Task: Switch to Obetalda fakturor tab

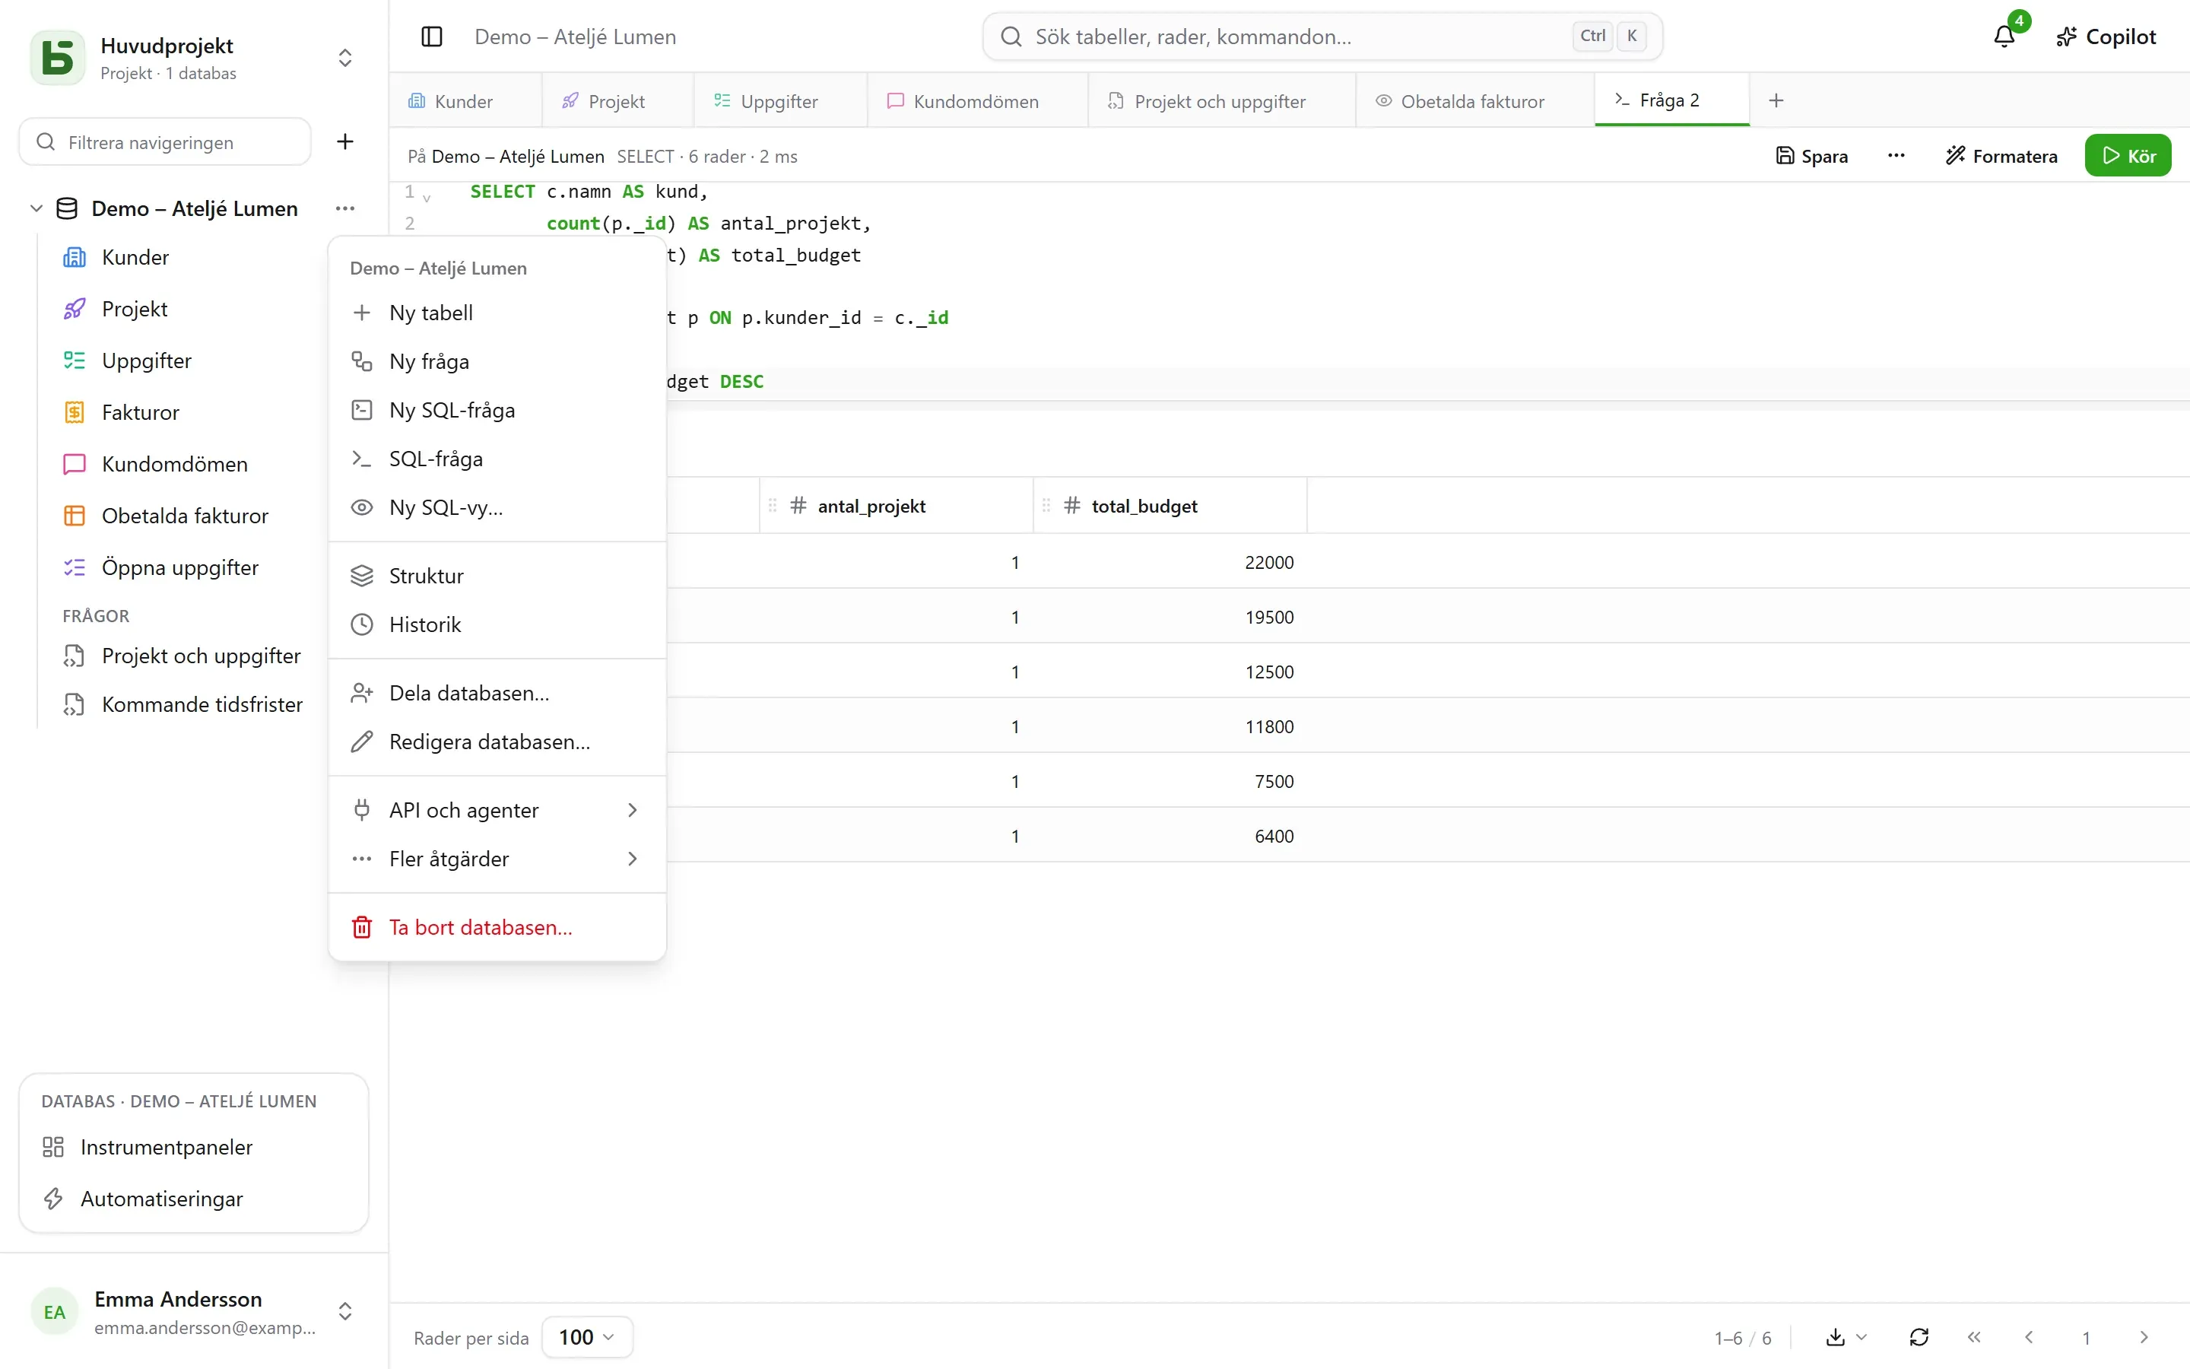Action: click(1473, 100)
